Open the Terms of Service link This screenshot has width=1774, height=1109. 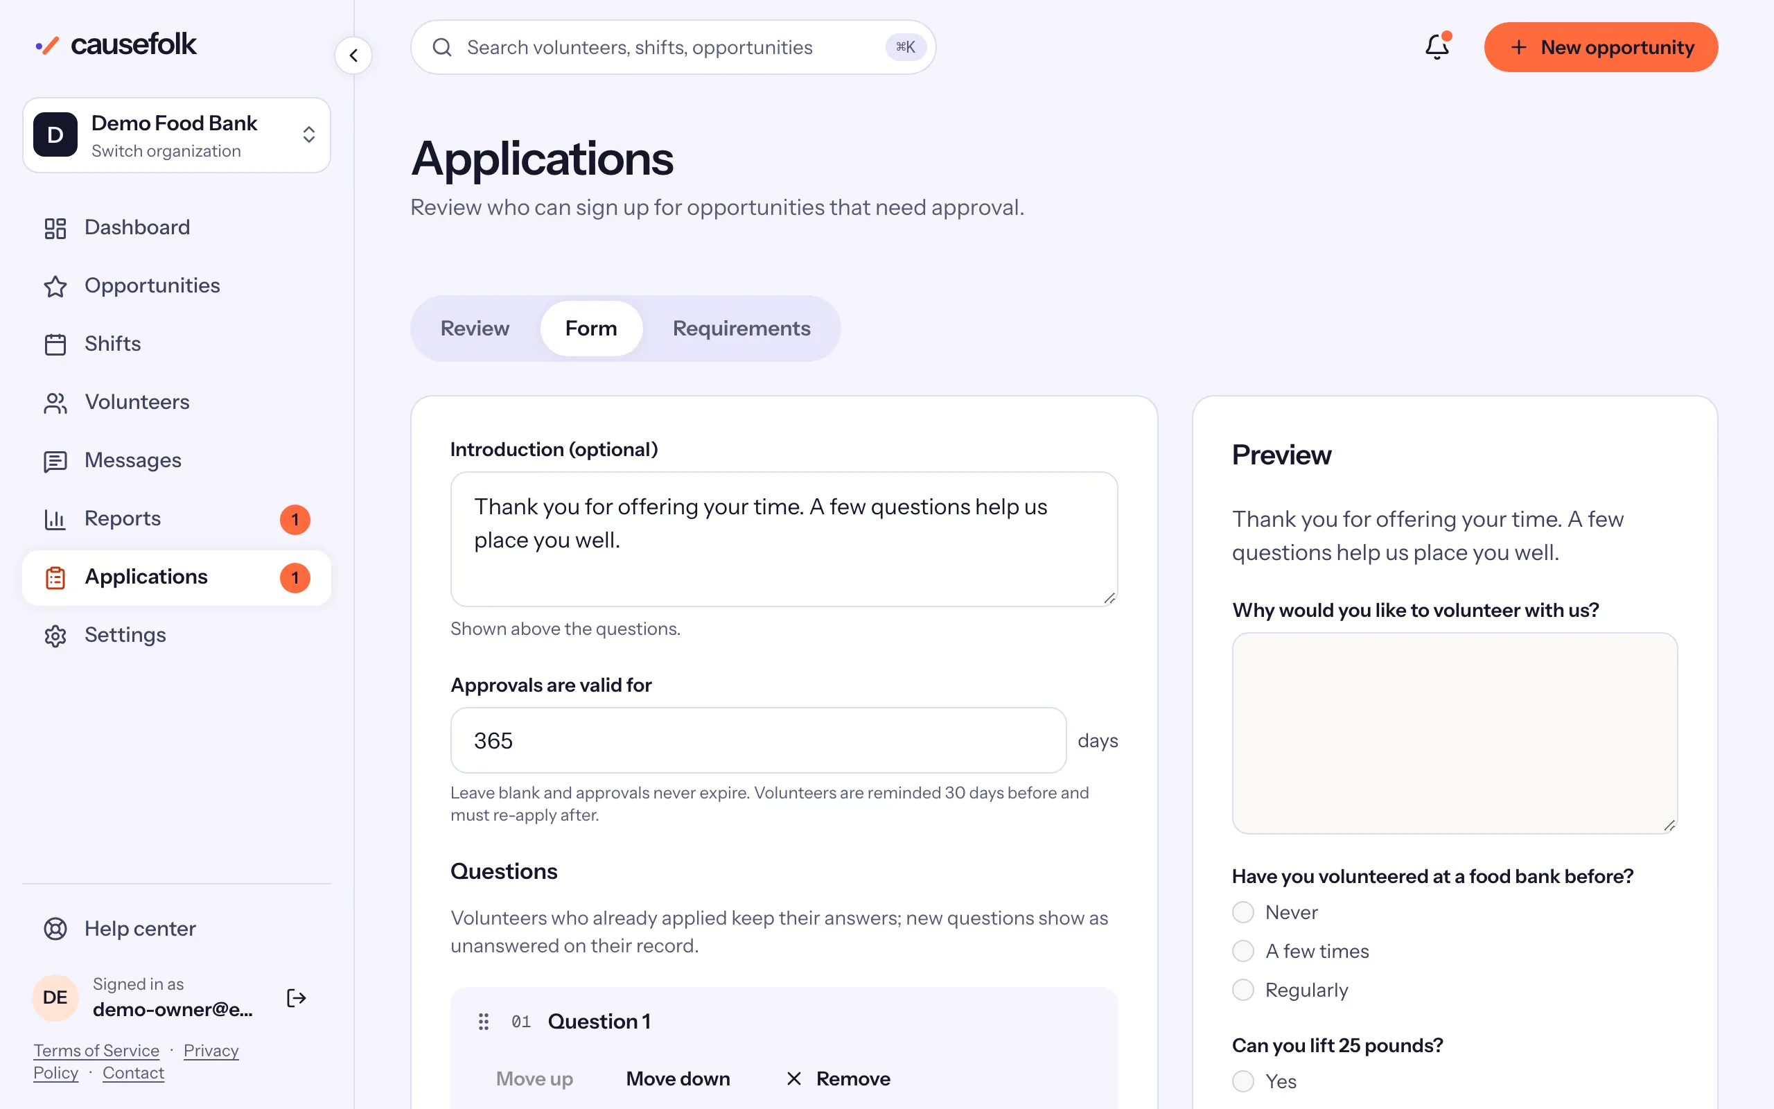pos(96,1050)
